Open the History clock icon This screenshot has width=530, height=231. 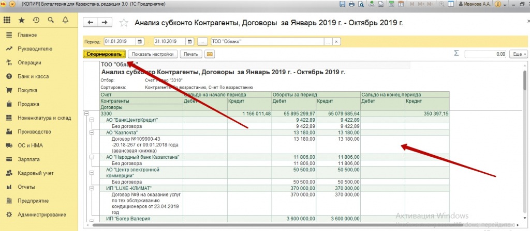(36, 20)
